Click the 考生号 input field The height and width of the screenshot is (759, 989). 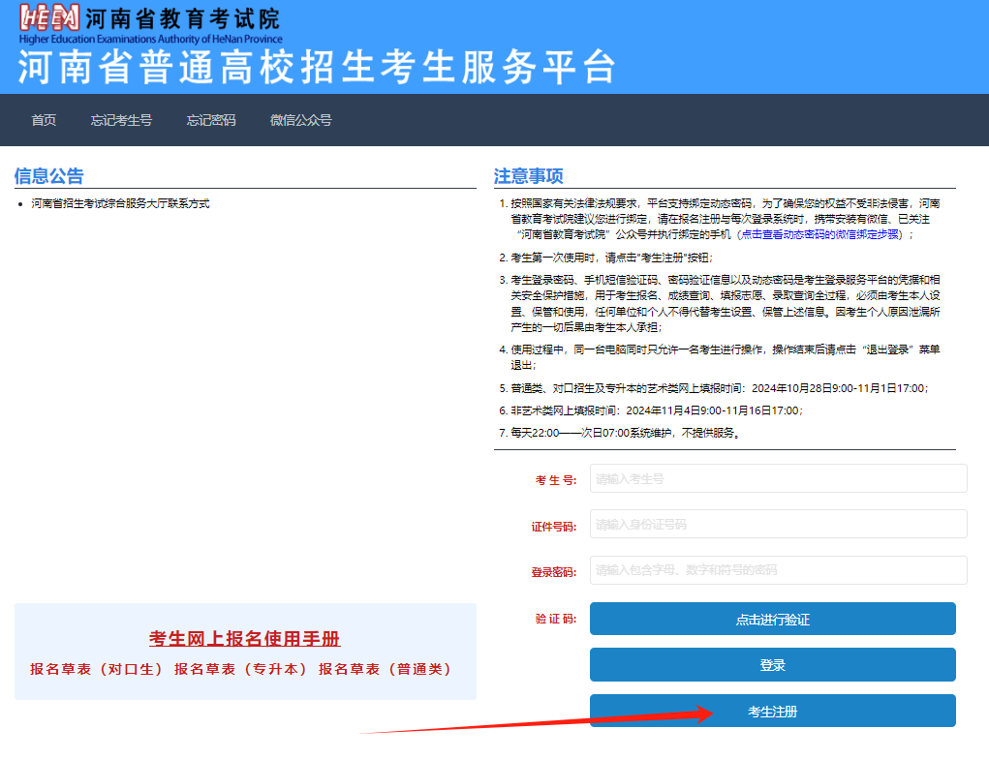tap(777, 477)
